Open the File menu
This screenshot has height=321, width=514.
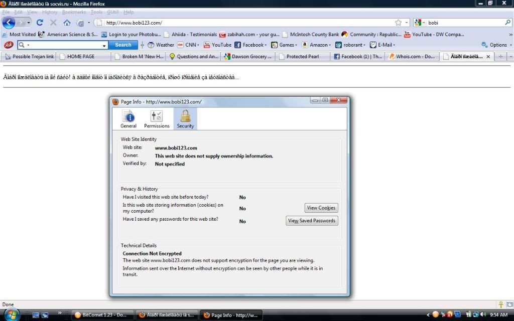6,12
